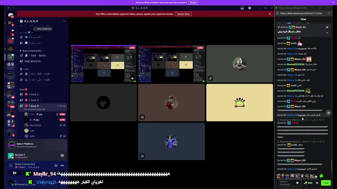Dismiss the Nitro payment failed banner
Screen dimensions: 337x189
(x=270, y=14)
